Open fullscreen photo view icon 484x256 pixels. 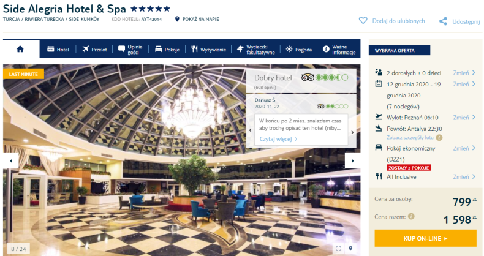pos(338,248)
